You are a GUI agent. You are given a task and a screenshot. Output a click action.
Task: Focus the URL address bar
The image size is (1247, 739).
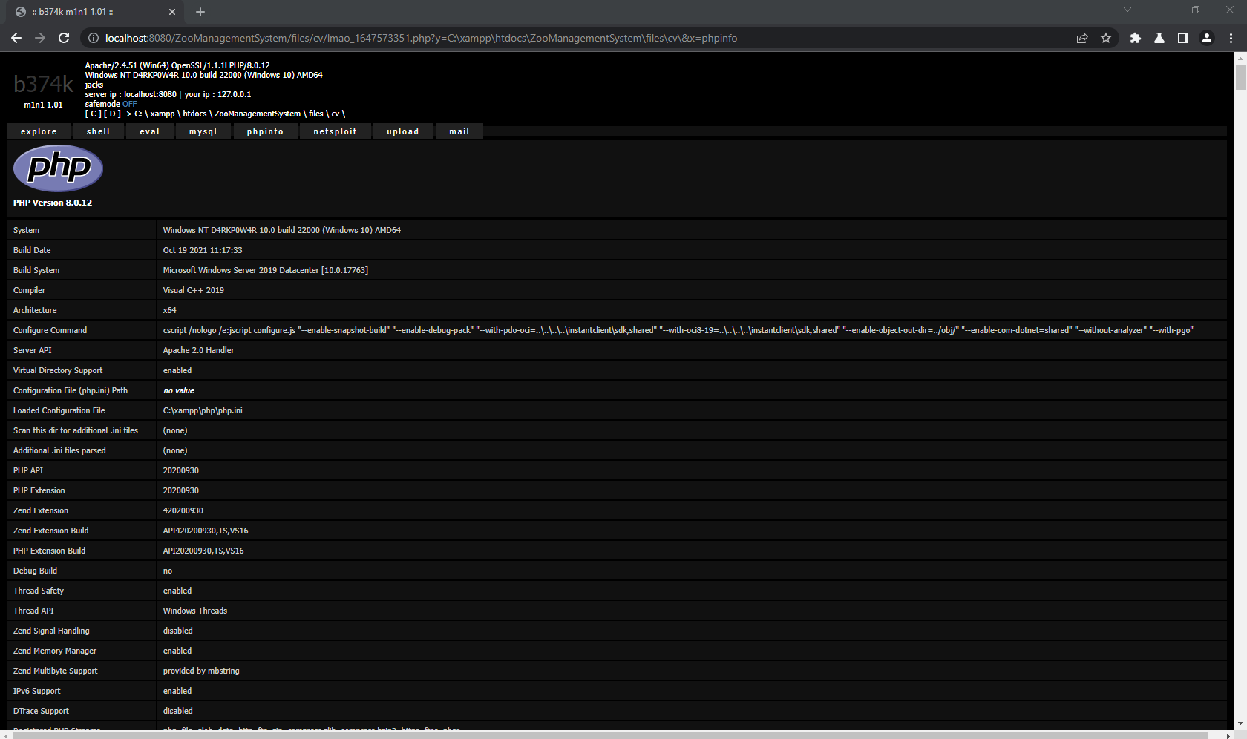click(x=579, y=38)
